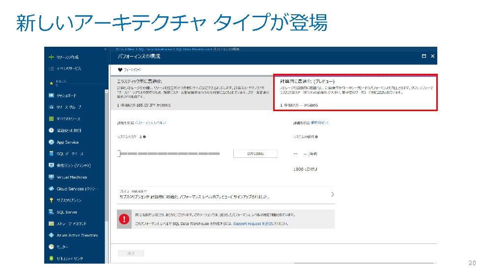Click the New breadcrumb link
481x271 pixels.
pyautogui.click(x=131, y=49)
